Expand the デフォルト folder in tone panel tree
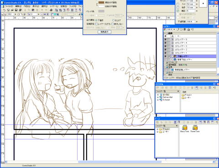Viewport: 219px width, 168px height. click(x=157, y=129)
